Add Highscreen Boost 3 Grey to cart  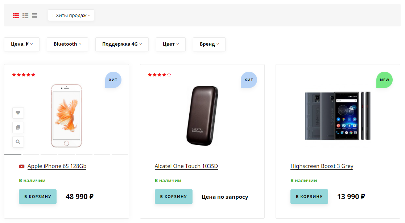pos(309,197)
